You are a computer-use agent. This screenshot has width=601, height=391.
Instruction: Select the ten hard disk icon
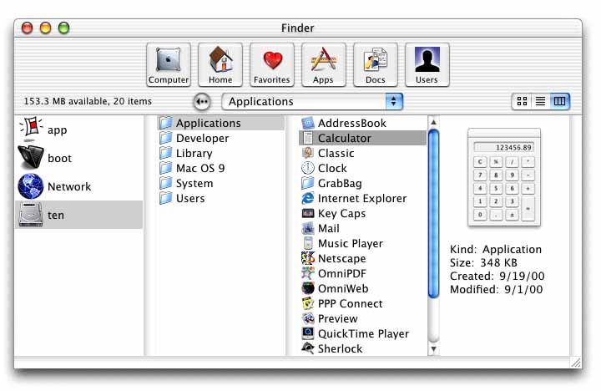[x=31, y=215]
